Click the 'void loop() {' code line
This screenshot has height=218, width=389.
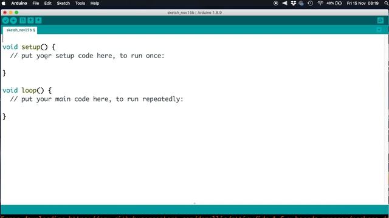(27, 90)
